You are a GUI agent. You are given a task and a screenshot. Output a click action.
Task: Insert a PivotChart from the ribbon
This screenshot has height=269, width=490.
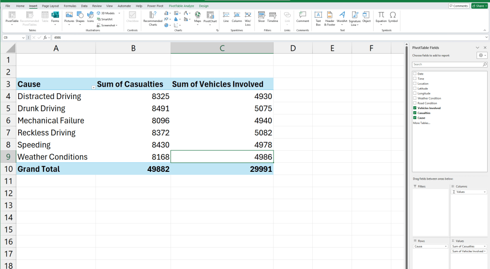click(210, 17)
